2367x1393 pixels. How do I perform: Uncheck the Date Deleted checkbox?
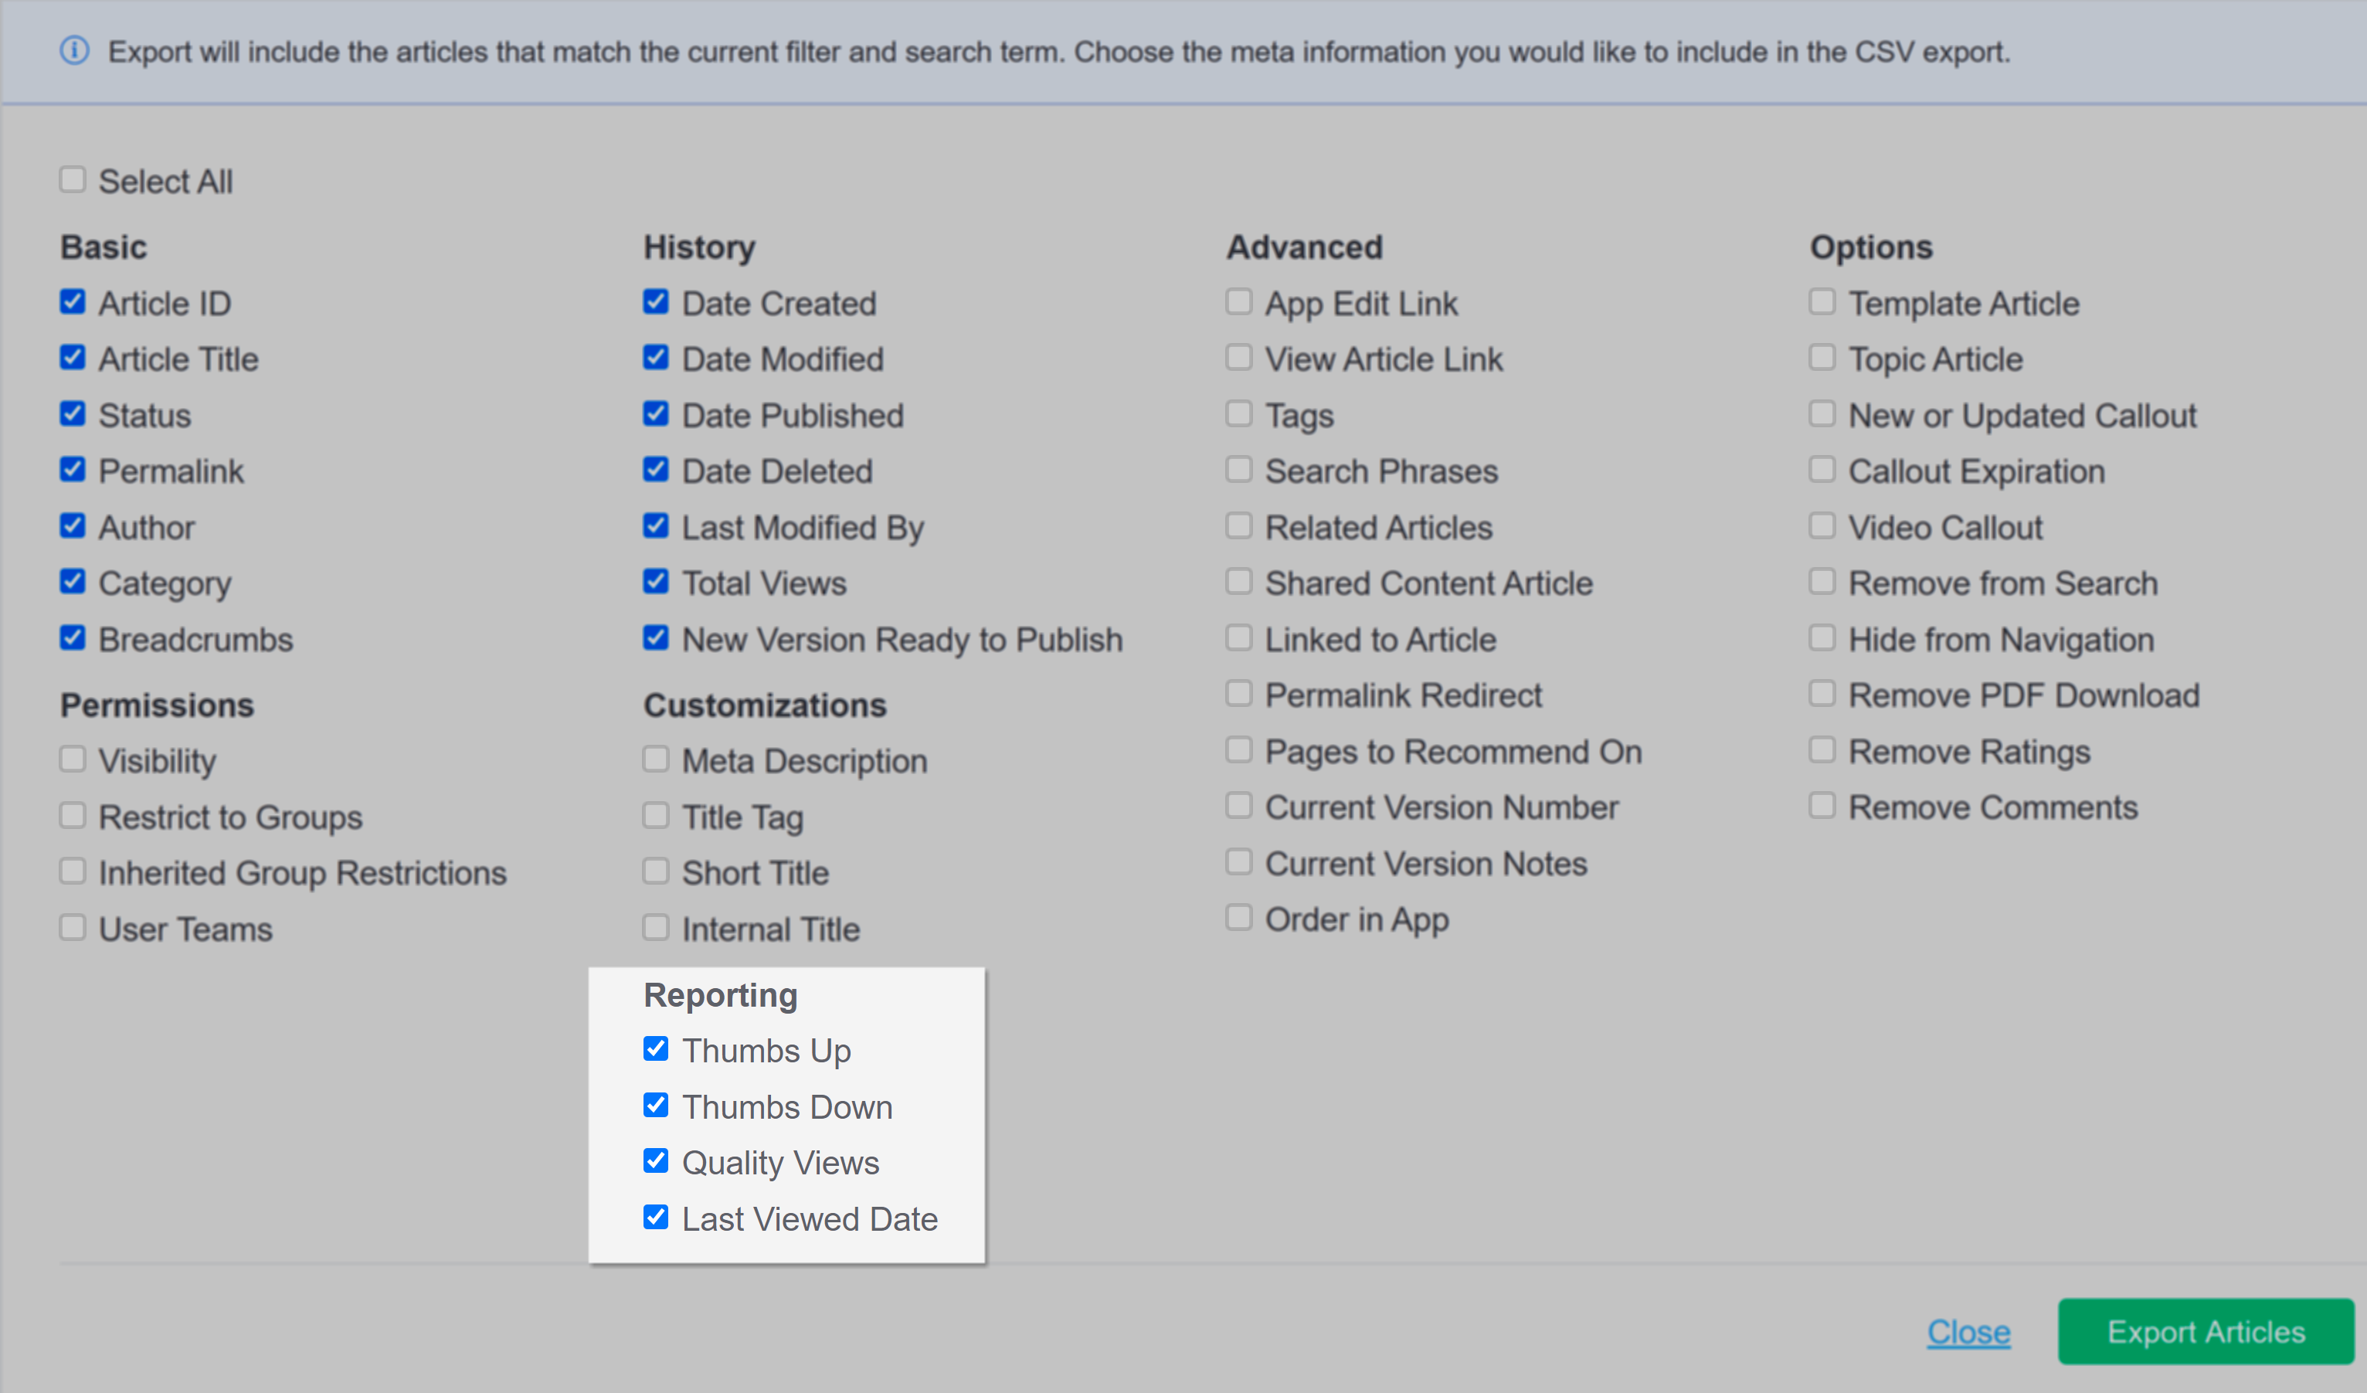(x=656, y=469)
